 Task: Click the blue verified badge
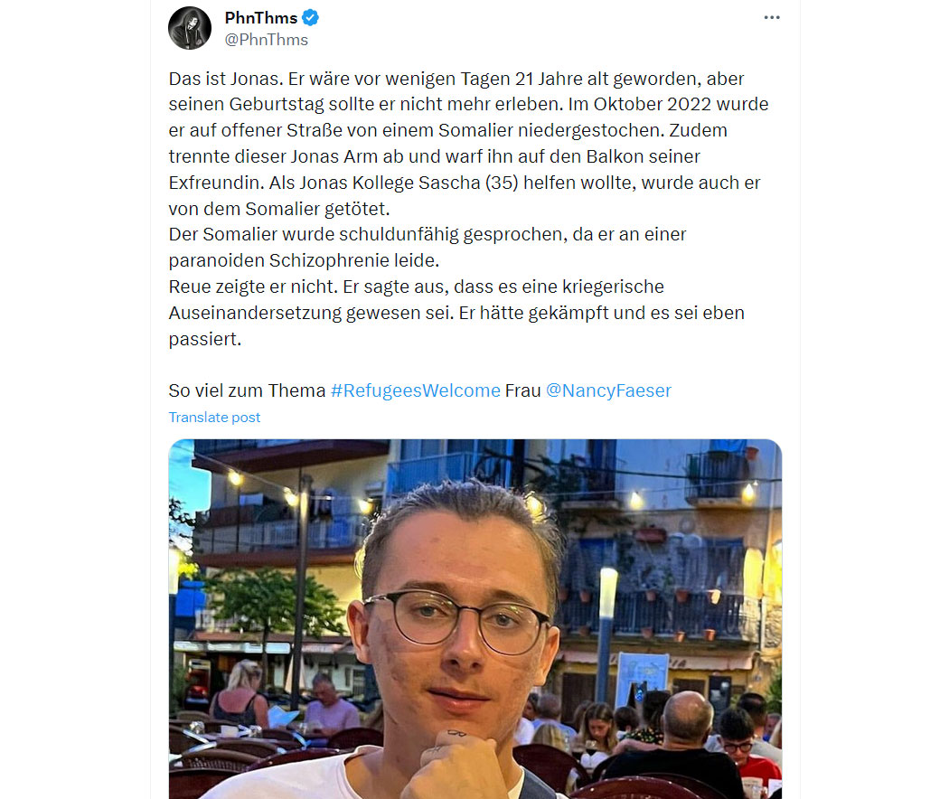pos(311,18)
